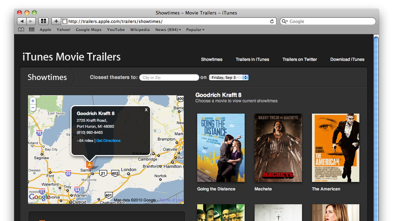The image size is (393, 221).
Task: Open the Popular bookmarks dropdown
Action: pos(195,29)
